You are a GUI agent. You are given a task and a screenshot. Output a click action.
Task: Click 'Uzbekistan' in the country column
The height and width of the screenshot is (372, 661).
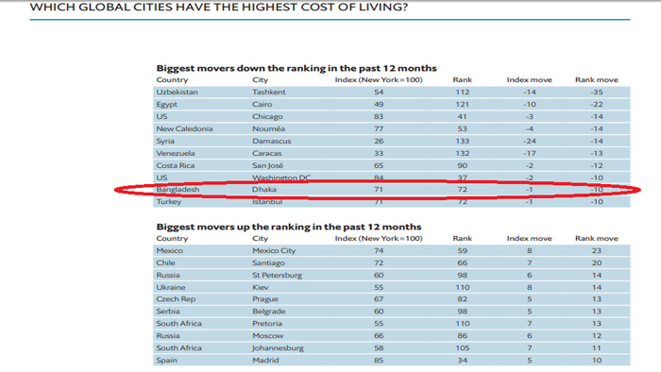click(x=178, y=92)
